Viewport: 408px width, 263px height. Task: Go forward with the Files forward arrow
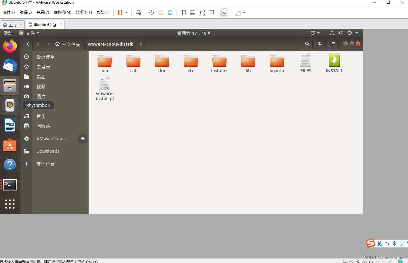38,44
